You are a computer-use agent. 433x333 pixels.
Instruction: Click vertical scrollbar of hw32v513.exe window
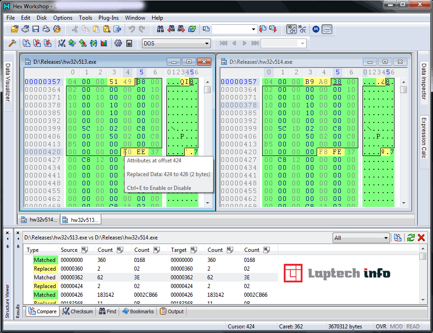[x=208, y=143]
